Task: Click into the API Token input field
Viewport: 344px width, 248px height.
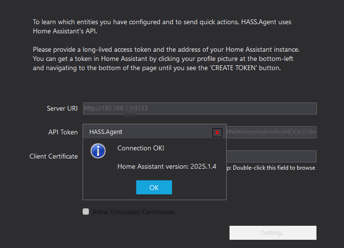Action: pyautogui.click(x=272, y=132)
